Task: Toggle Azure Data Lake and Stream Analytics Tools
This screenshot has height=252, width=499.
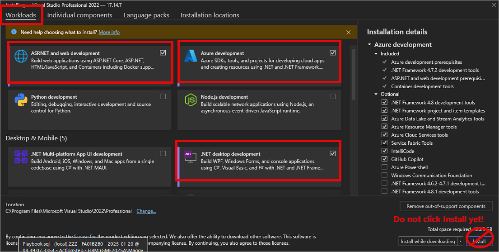Action: click(384, 119)
